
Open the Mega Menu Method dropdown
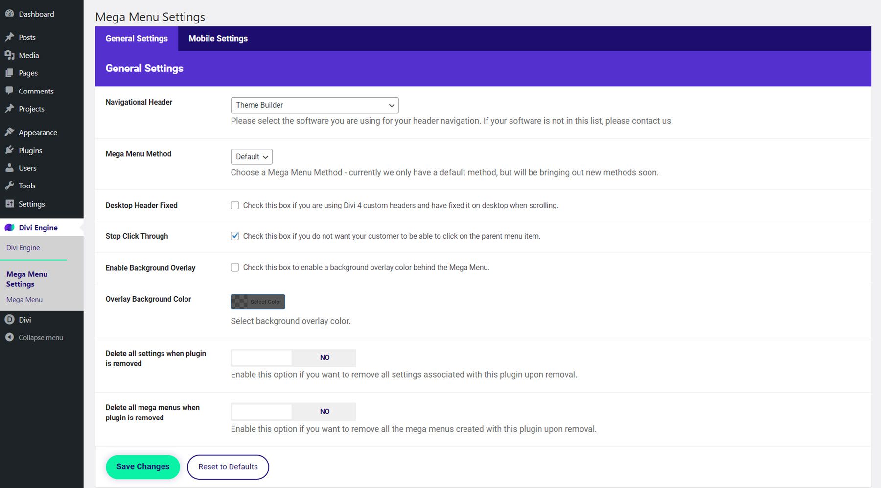[x=251, y=157]
